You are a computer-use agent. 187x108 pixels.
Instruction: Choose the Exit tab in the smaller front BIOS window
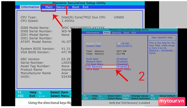coord(134,33)
